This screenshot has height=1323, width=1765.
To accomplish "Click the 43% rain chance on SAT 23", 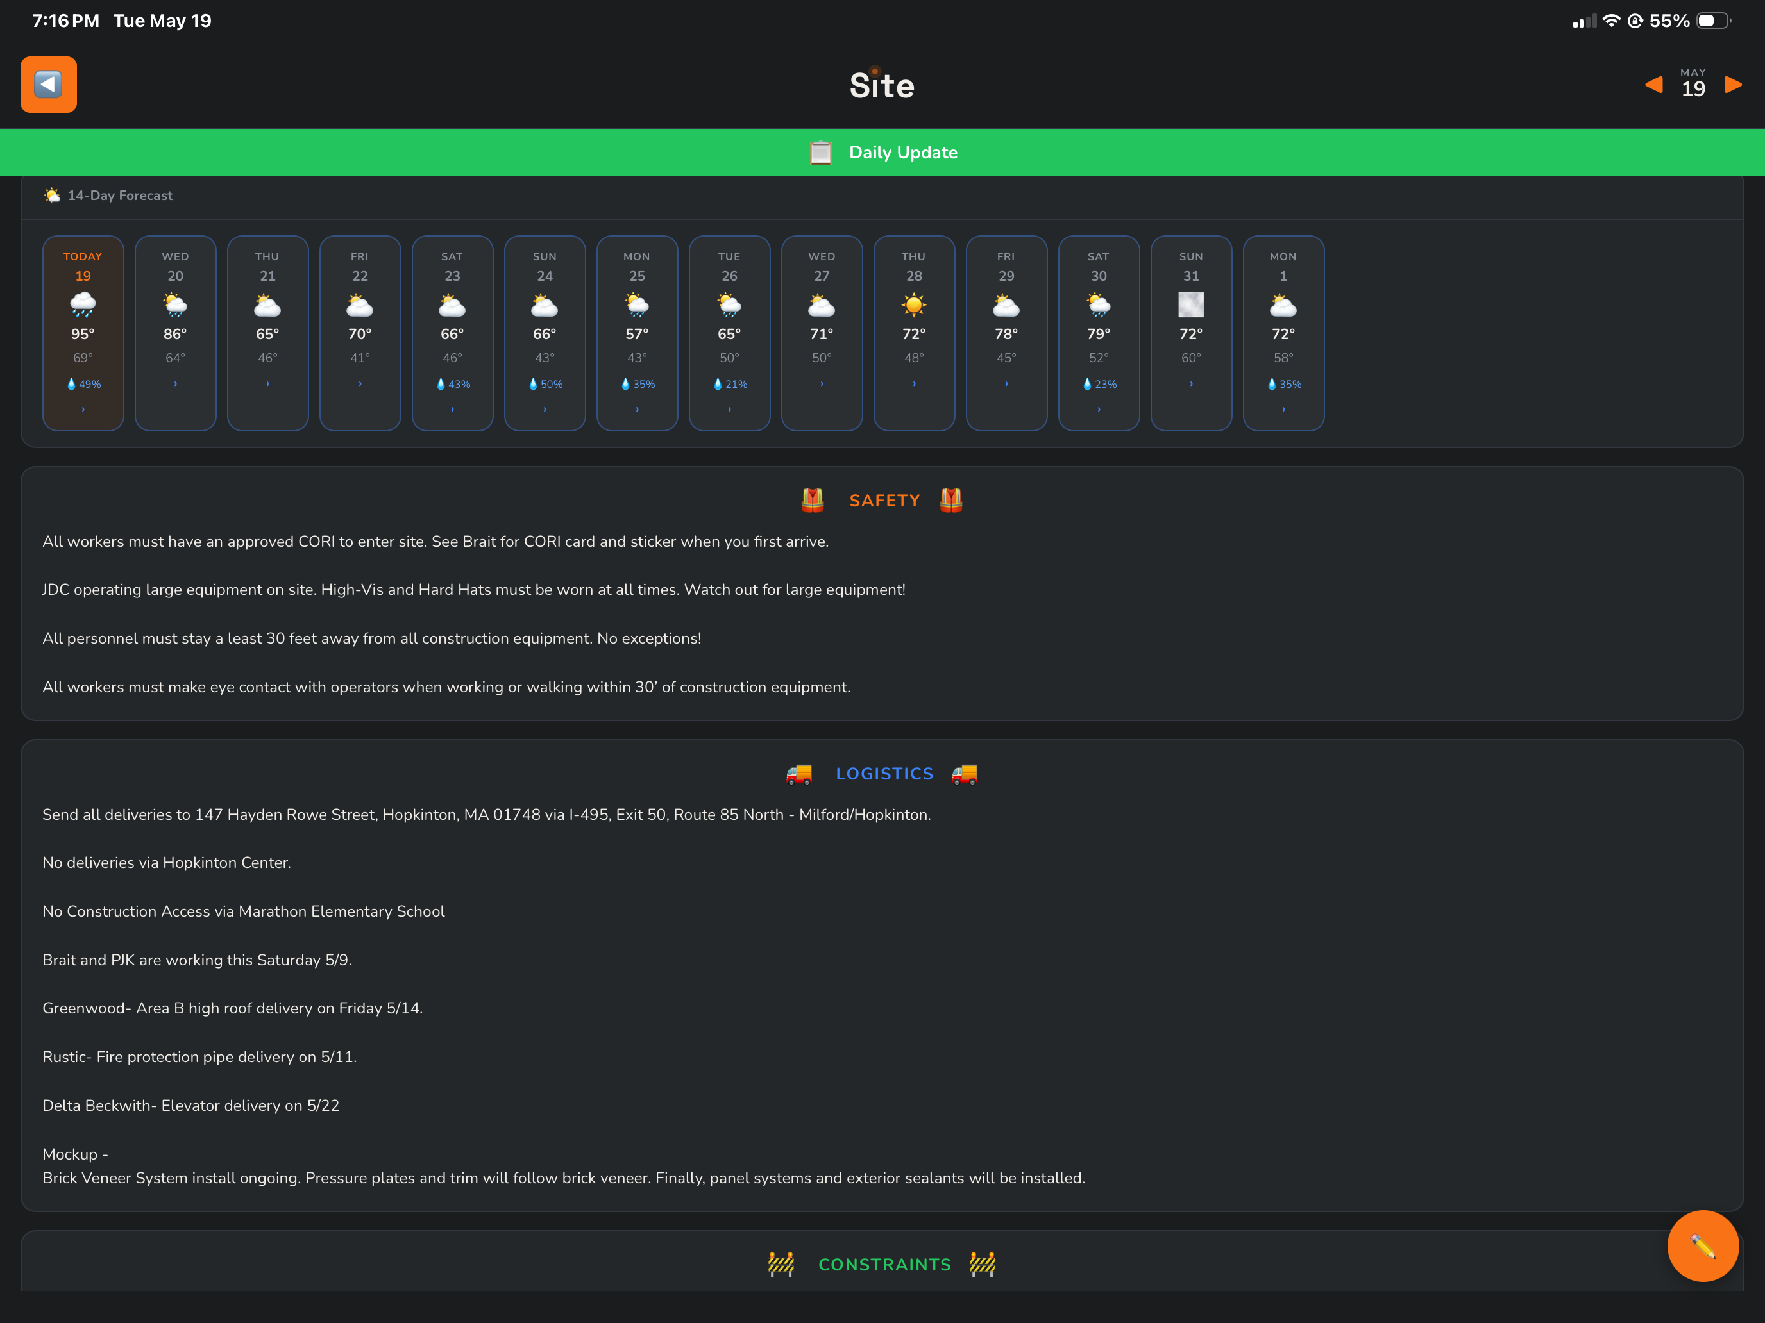I will (453, 383).
